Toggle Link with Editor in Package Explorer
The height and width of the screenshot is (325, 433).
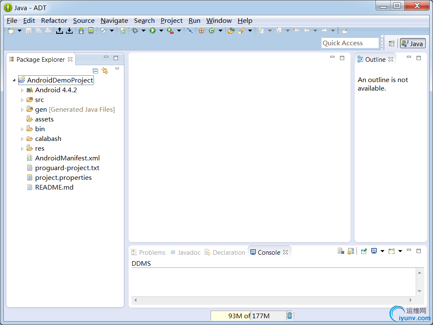105,71
